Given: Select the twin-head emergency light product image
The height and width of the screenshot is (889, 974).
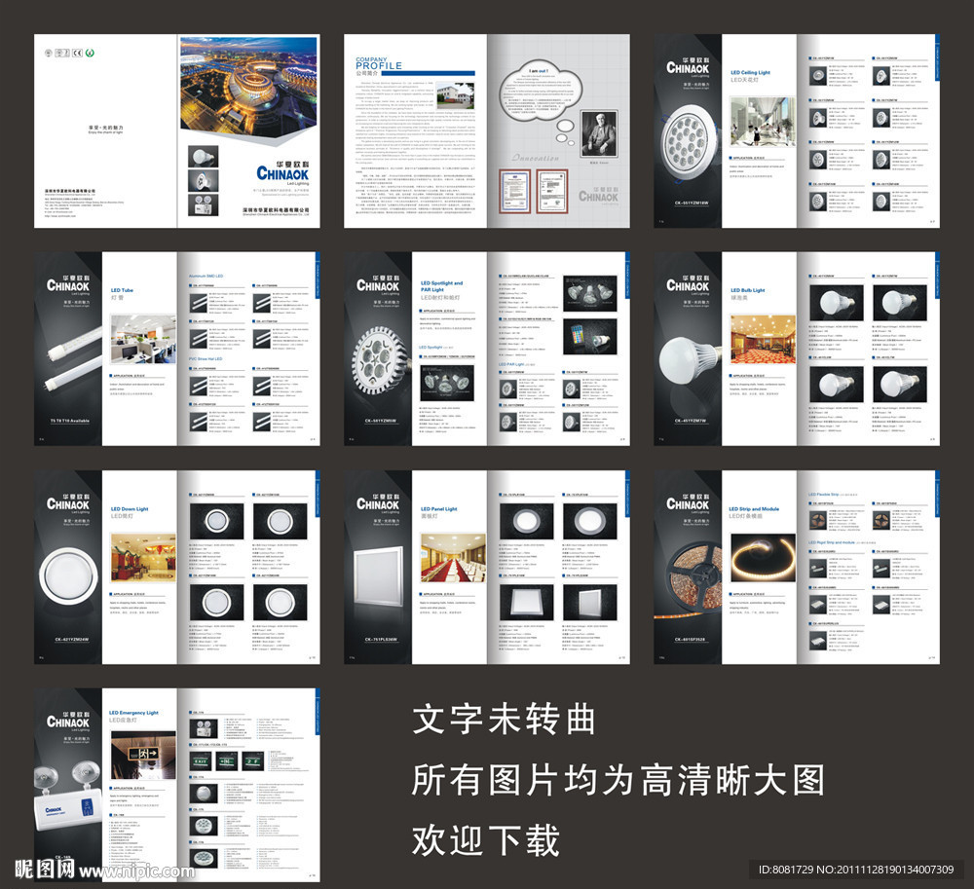Looking at the screenshot, I should [x=68, y=796].
